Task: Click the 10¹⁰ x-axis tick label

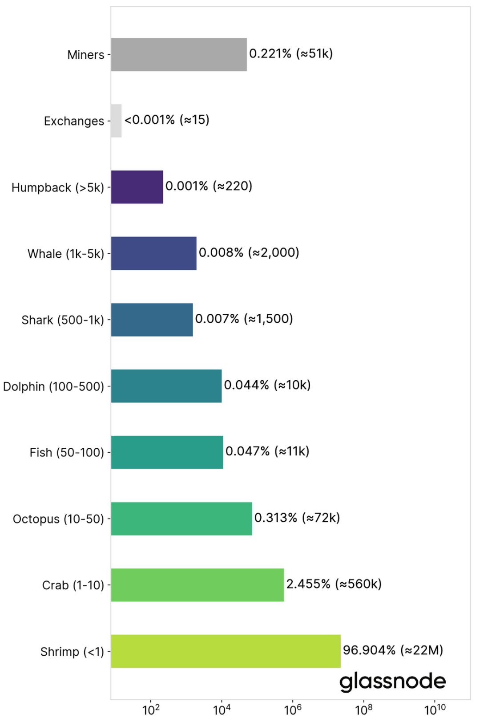Action: click(x=435, y=710)
